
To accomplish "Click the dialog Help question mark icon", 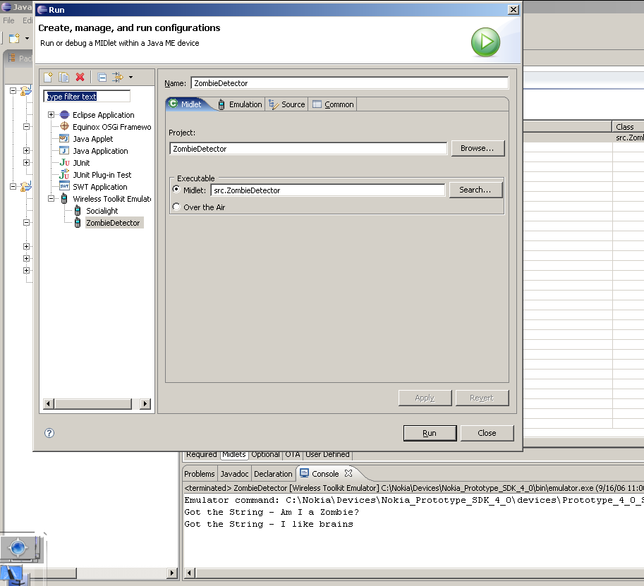I will coord(49,433).
